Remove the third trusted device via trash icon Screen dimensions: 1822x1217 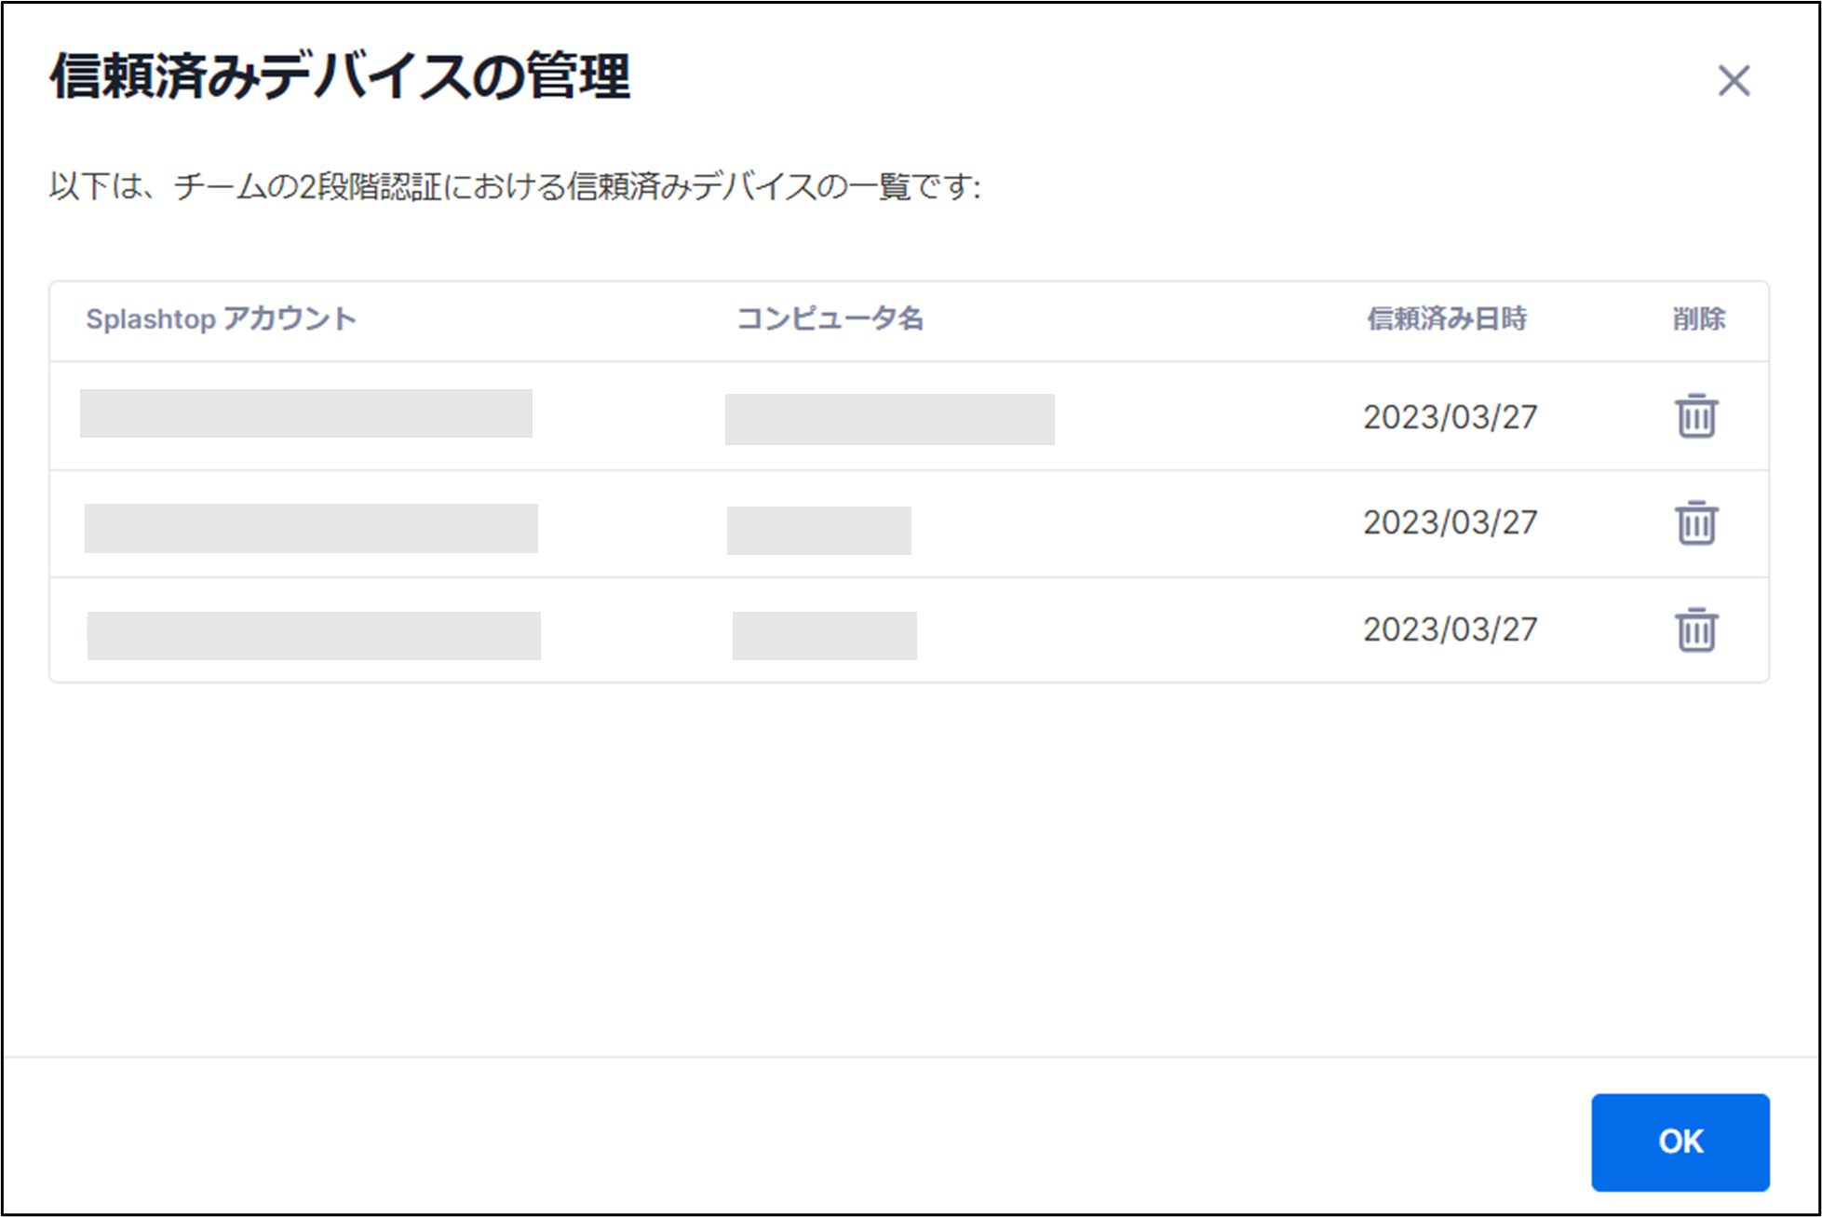tap(1696, 630)
